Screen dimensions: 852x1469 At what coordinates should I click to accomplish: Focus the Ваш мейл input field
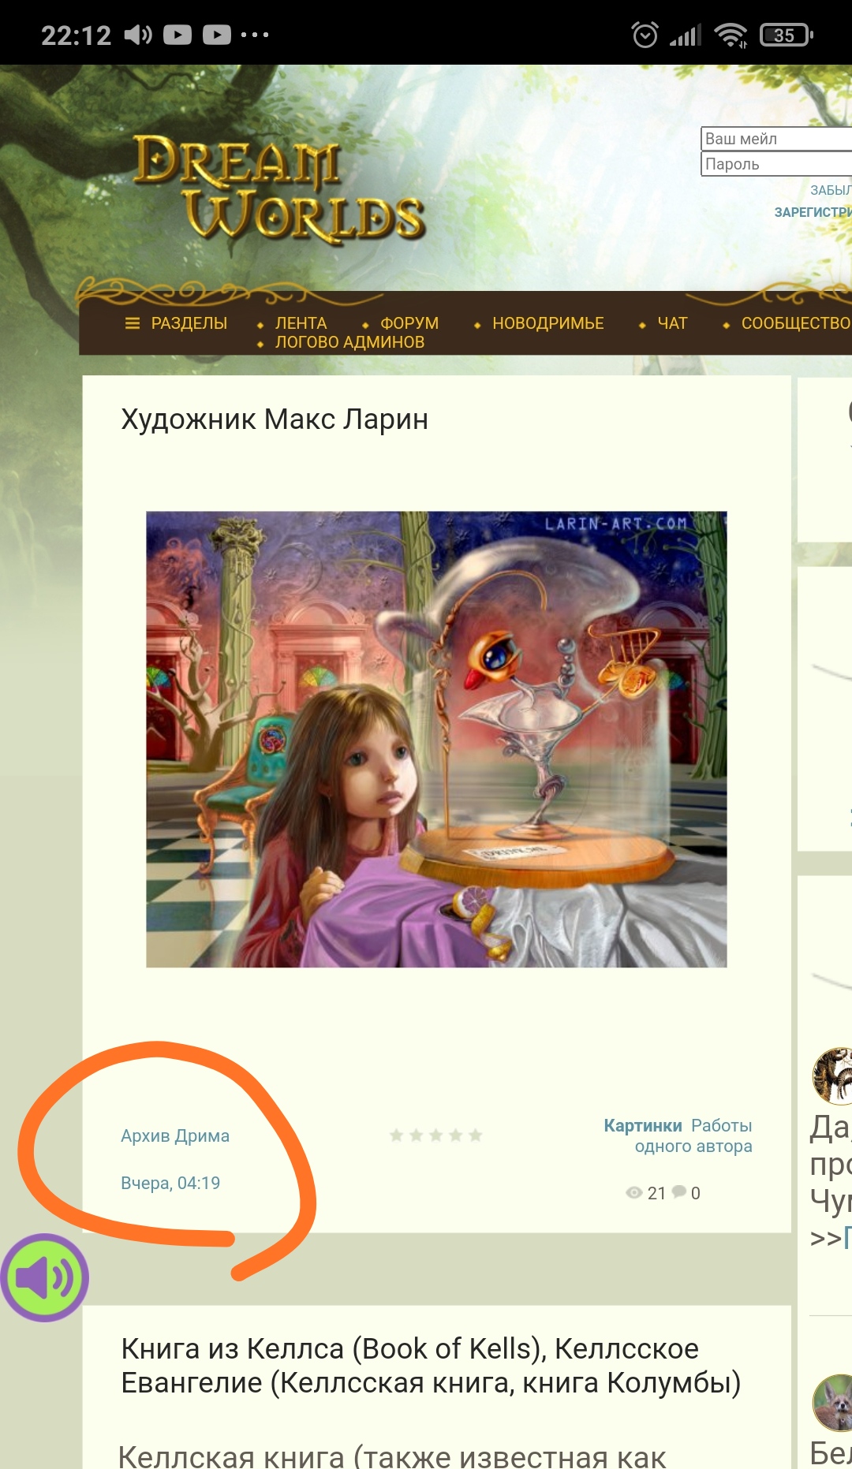(776, 139)
